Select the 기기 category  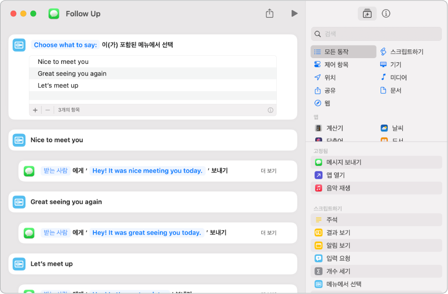(391, 64)
